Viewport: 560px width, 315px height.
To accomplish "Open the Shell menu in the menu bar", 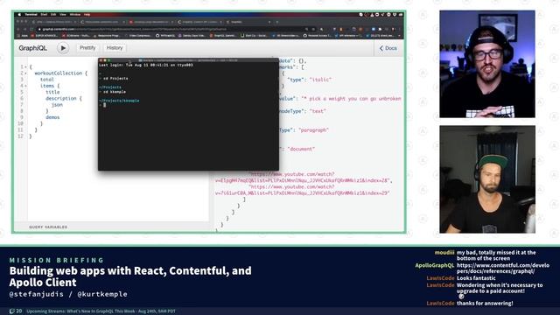I will 44,15.
